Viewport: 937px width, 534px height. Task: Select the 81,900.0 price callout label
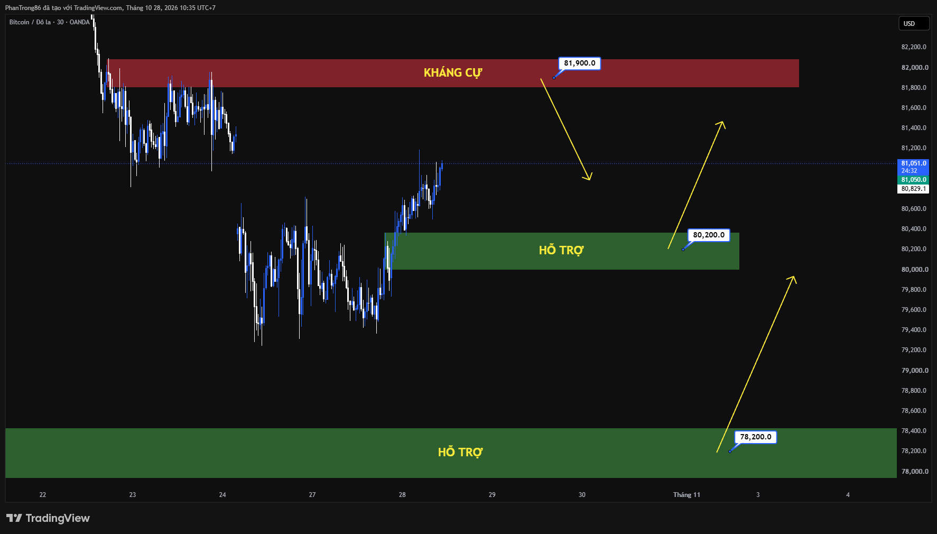[579, 63]
